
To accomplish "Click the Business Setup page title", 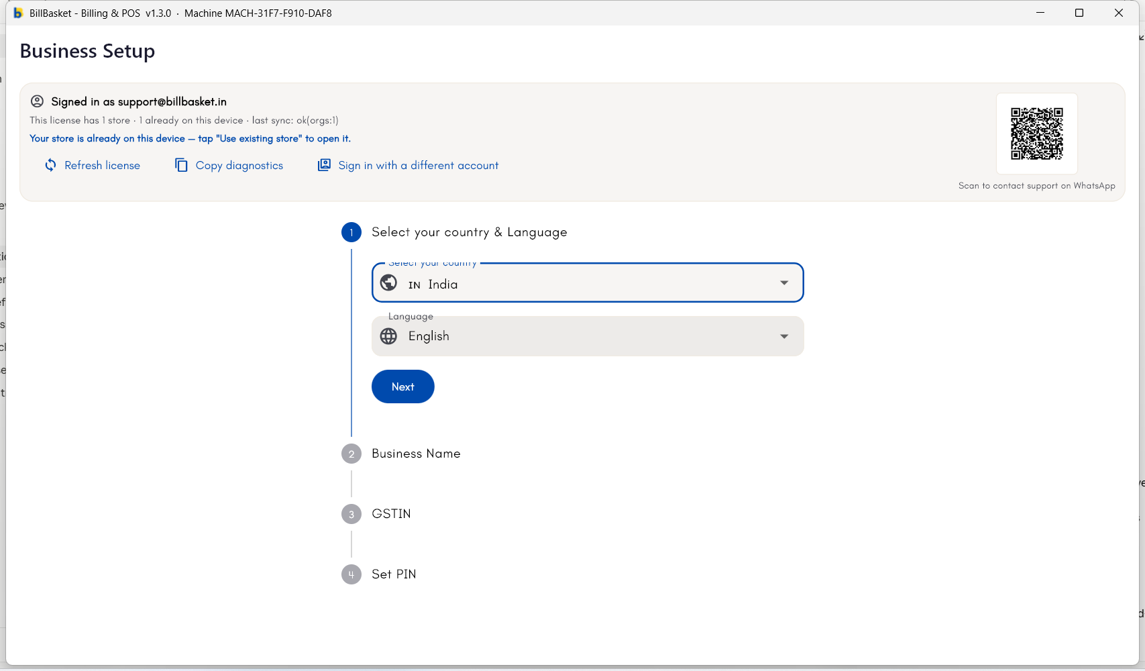I will [87, 51].
